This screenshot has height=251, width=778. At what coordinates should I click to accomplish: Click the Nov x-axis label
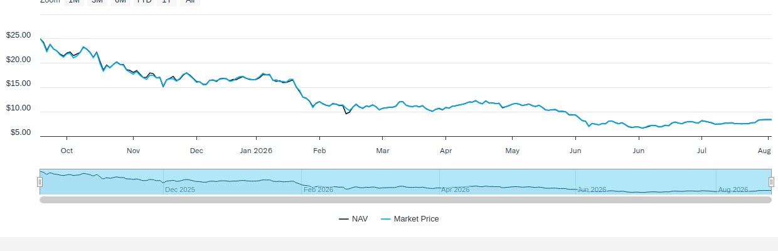pyautogui.click(x=133, y=151)
